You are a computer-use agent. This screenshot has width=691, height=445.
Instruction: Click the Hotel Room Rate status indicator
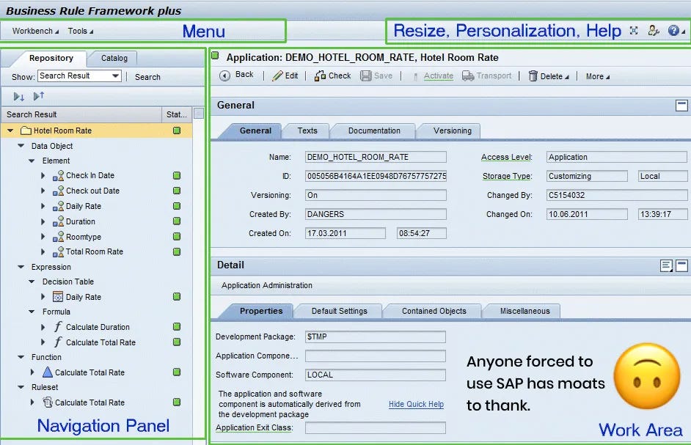pos(177,130)
